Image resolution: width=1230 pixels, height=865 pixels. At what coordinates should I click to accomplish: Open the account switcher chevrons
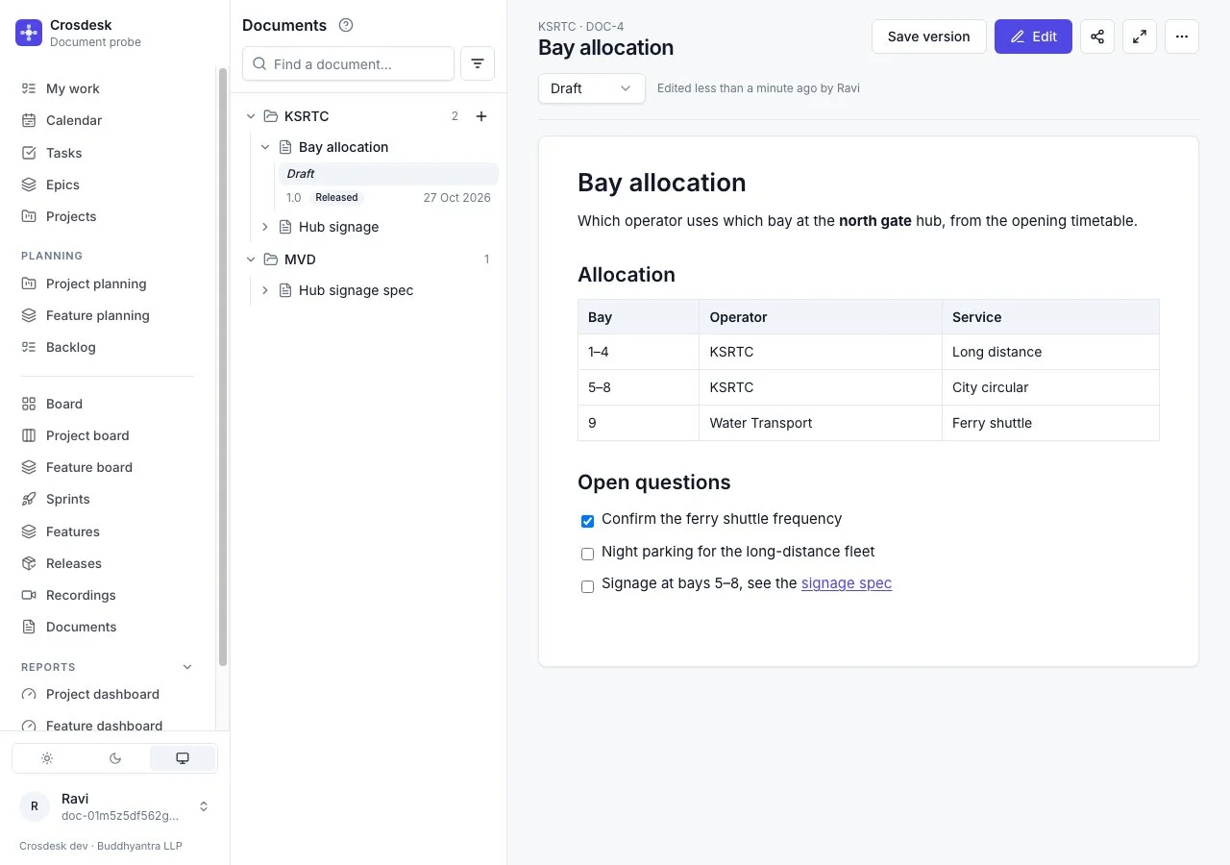(x=204, y=806)
